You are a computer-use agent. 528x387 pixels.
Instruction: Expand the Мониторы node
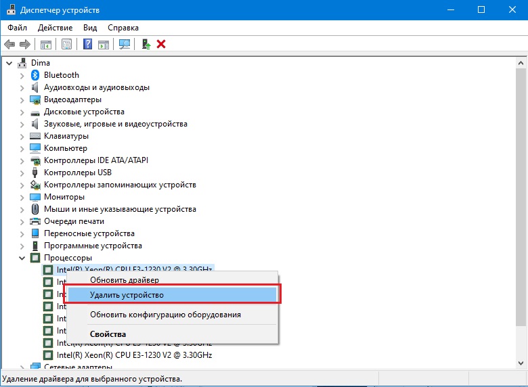point(22,198)
